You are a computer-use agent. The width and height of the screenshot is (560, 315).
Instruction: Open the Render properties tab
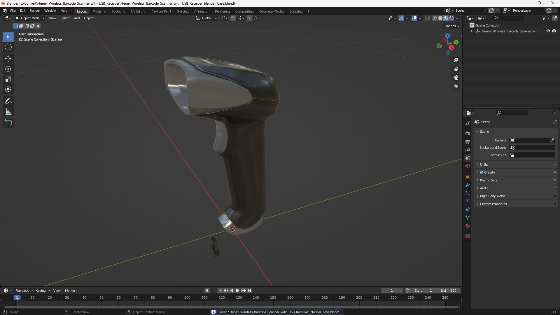468,133
